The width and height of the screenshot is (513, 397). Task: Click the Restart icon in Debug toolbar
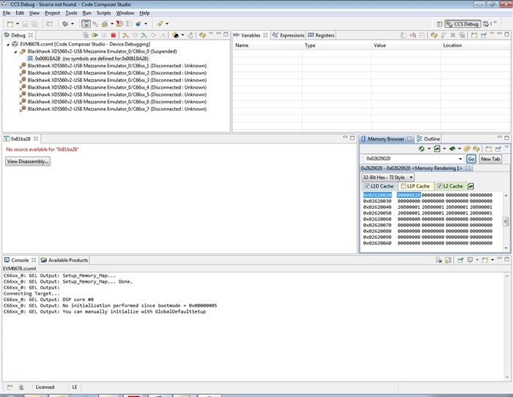191,35
